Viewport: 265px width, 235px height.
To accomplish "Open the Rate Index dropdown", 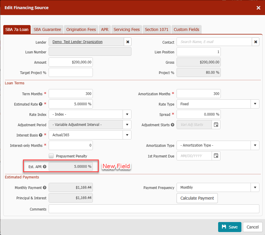I will pos(127,114).
